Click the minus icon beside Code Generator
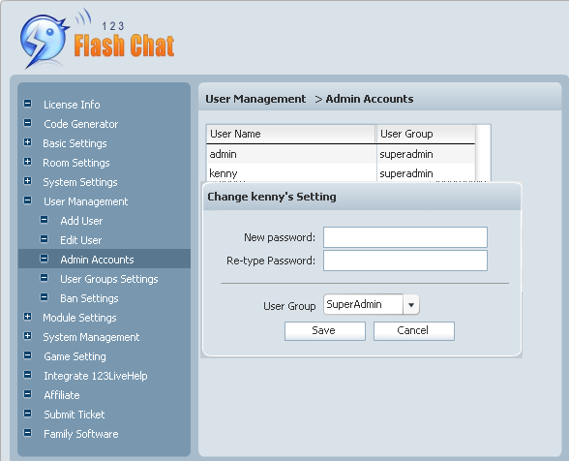The image size is (569, 461). (x=27, y=123)
